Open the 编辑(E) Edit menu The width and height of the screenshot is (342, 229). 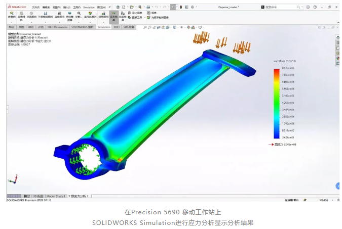[x=46, y=7]
